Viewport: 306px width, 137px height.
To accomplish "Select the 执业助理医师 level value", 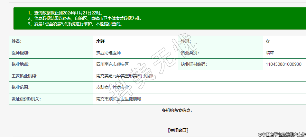I will point(109,53).
